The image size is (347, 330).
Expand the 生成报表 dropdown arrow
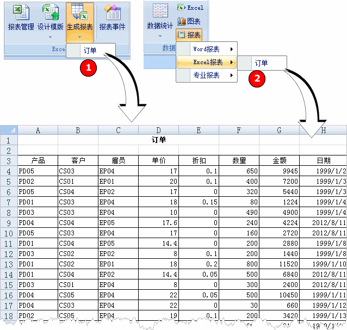[79, 38]
